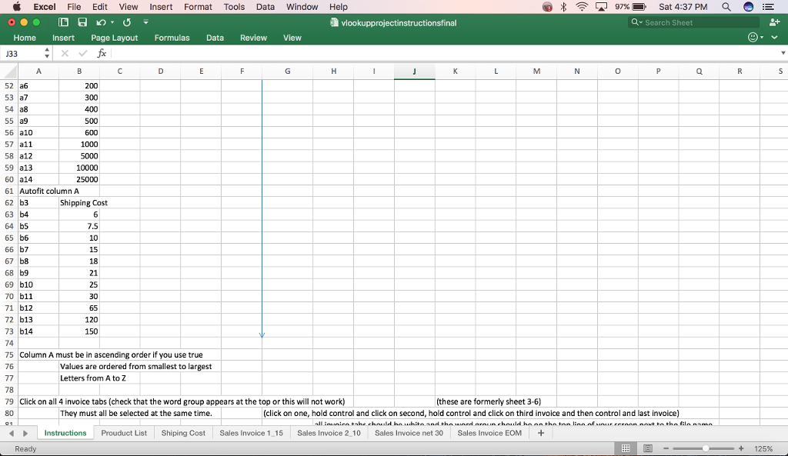Image resolution: width=788 pixels, height=456 pixels.
Task: Open the Formulas ribbon tab
Action: (x=172, y=37)
